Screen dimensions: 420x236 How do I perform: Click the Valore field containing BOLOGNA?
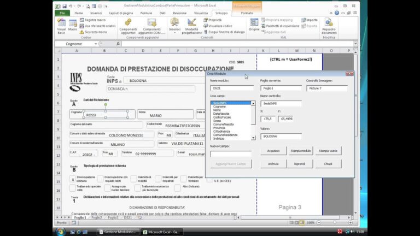[281, 136]
